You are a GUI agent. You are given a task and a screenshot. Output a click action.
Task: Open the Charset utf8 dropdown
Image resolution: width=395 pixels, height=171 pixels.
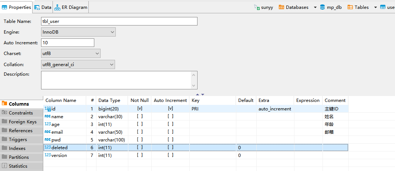97,54
